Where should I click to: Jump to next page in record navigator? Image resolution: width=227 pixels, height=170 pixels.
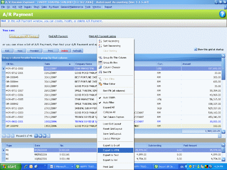pos(40,136)
